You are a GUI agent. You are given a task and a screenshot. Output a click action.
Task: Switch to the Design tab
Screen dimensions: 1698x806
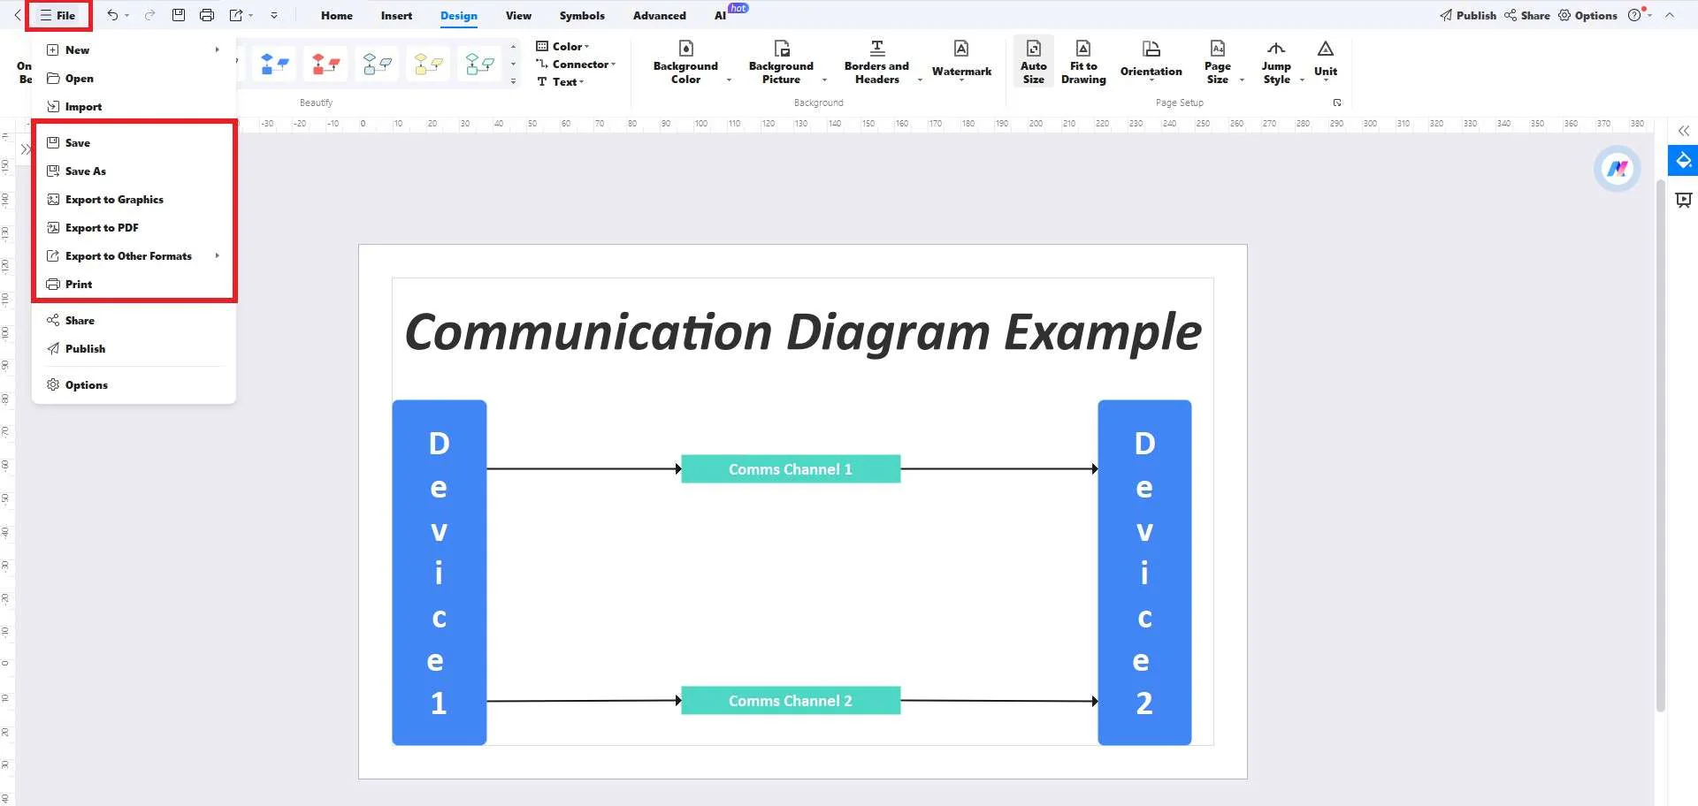[x=459, y=15]
